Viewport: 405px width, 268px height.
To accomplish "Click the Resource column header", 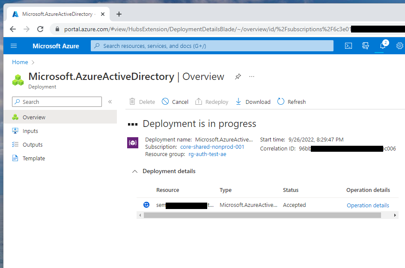I will click(168, 190).
